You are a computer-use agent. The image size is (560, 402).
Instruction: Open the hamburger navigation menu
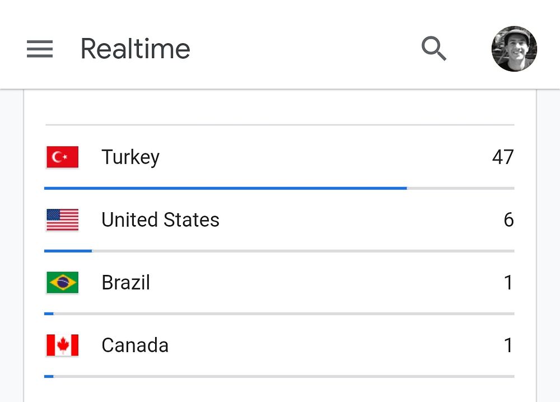tap(40, 49)
